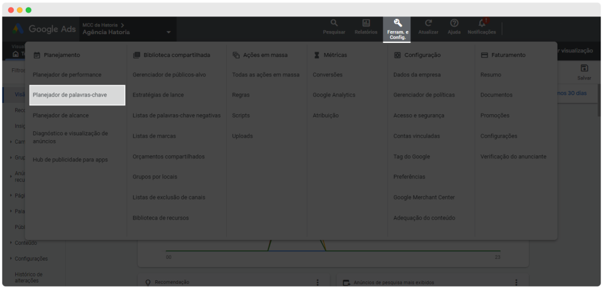Open Todas as ações em massa
The width and height of the screenshot is (603, 289).
(x=266, y=75)
